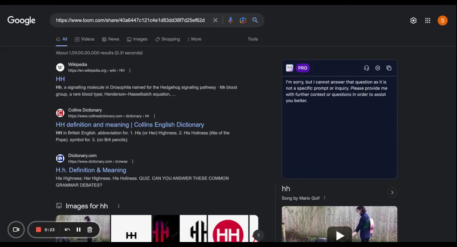Image resolution: width=457 pixels, height=247 pixels.
Task: Switch to the Shopping tab
Action: (x=167, y=39)
